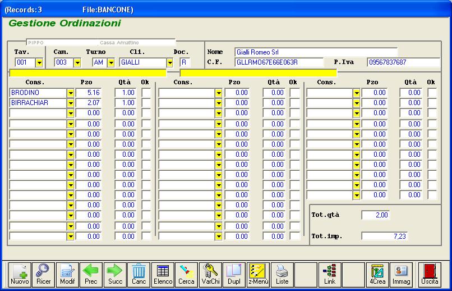
Task: Expand the BIRRACHIAR item dropdown arrow
Action: point(71,103)
